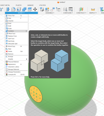Switch to the MANAGE tab

coord(30,5)
